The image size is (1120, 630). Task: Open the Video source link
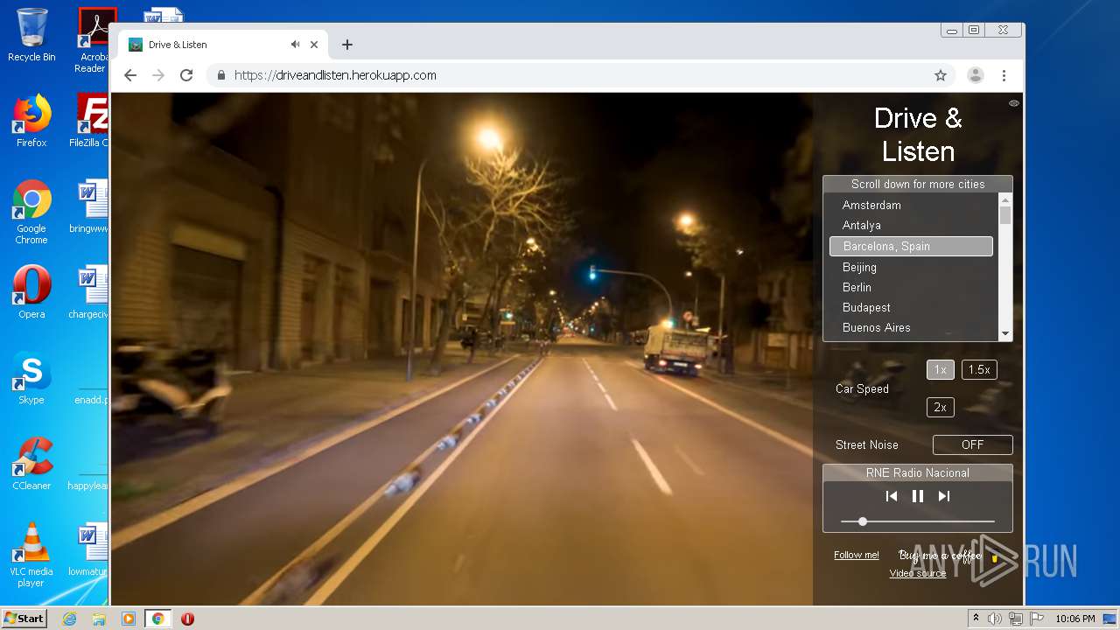[x=918, y=573]
